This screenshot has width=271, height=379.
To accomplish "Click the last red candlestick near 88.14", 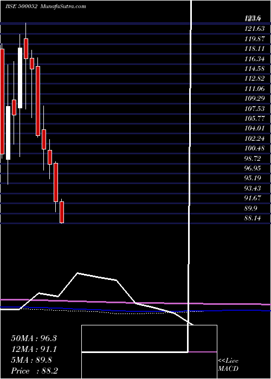I will [62, 212].
